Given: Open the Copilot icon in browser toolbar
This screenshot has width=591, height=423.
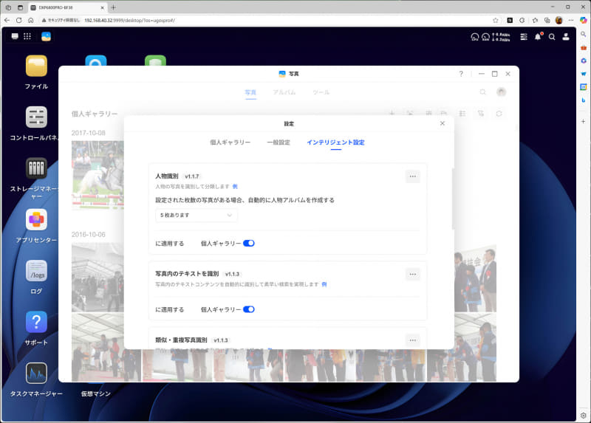Looking at the screenshot, I should [583, 21].
